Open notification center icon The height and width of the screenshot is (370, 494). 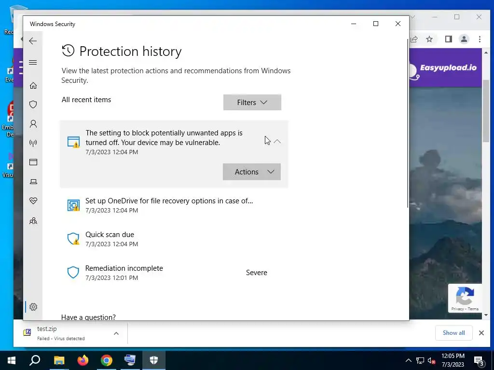(x=479, y=360)
